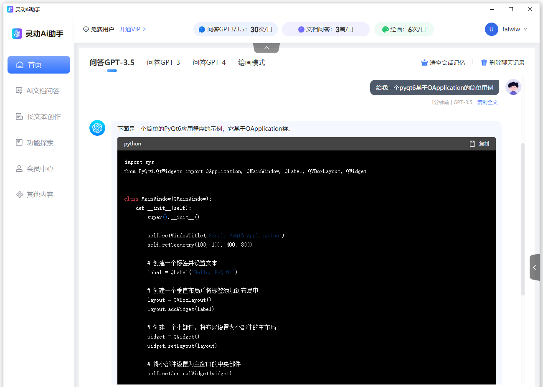Click 清空会话记忆 button
The height and width of the screenshot is (387, 543).
[x=443, y=63]
